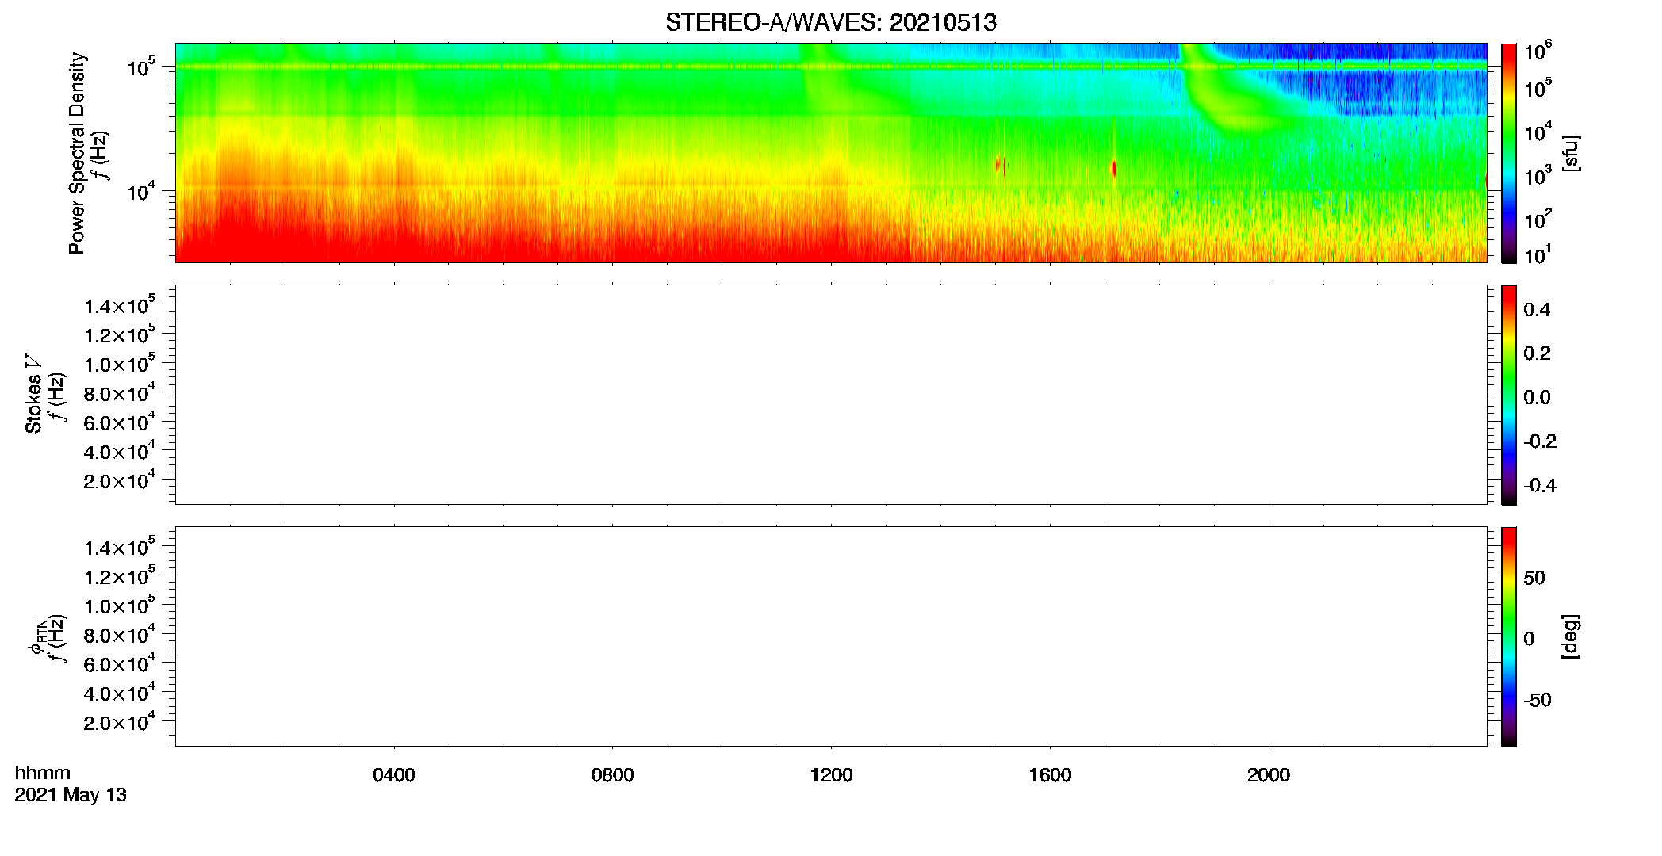This screenshot has width=1662, height=856.
Task: Select the hhmm time format label
Action: coord(42,773)
